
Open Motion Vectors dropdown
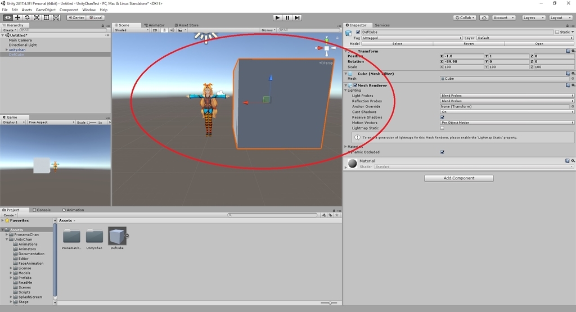[507, 123]
